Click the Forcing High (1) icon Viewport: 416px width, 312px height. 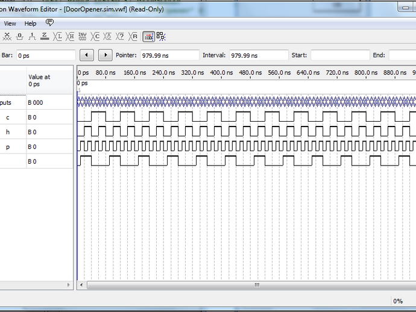[x=32, y=37]
